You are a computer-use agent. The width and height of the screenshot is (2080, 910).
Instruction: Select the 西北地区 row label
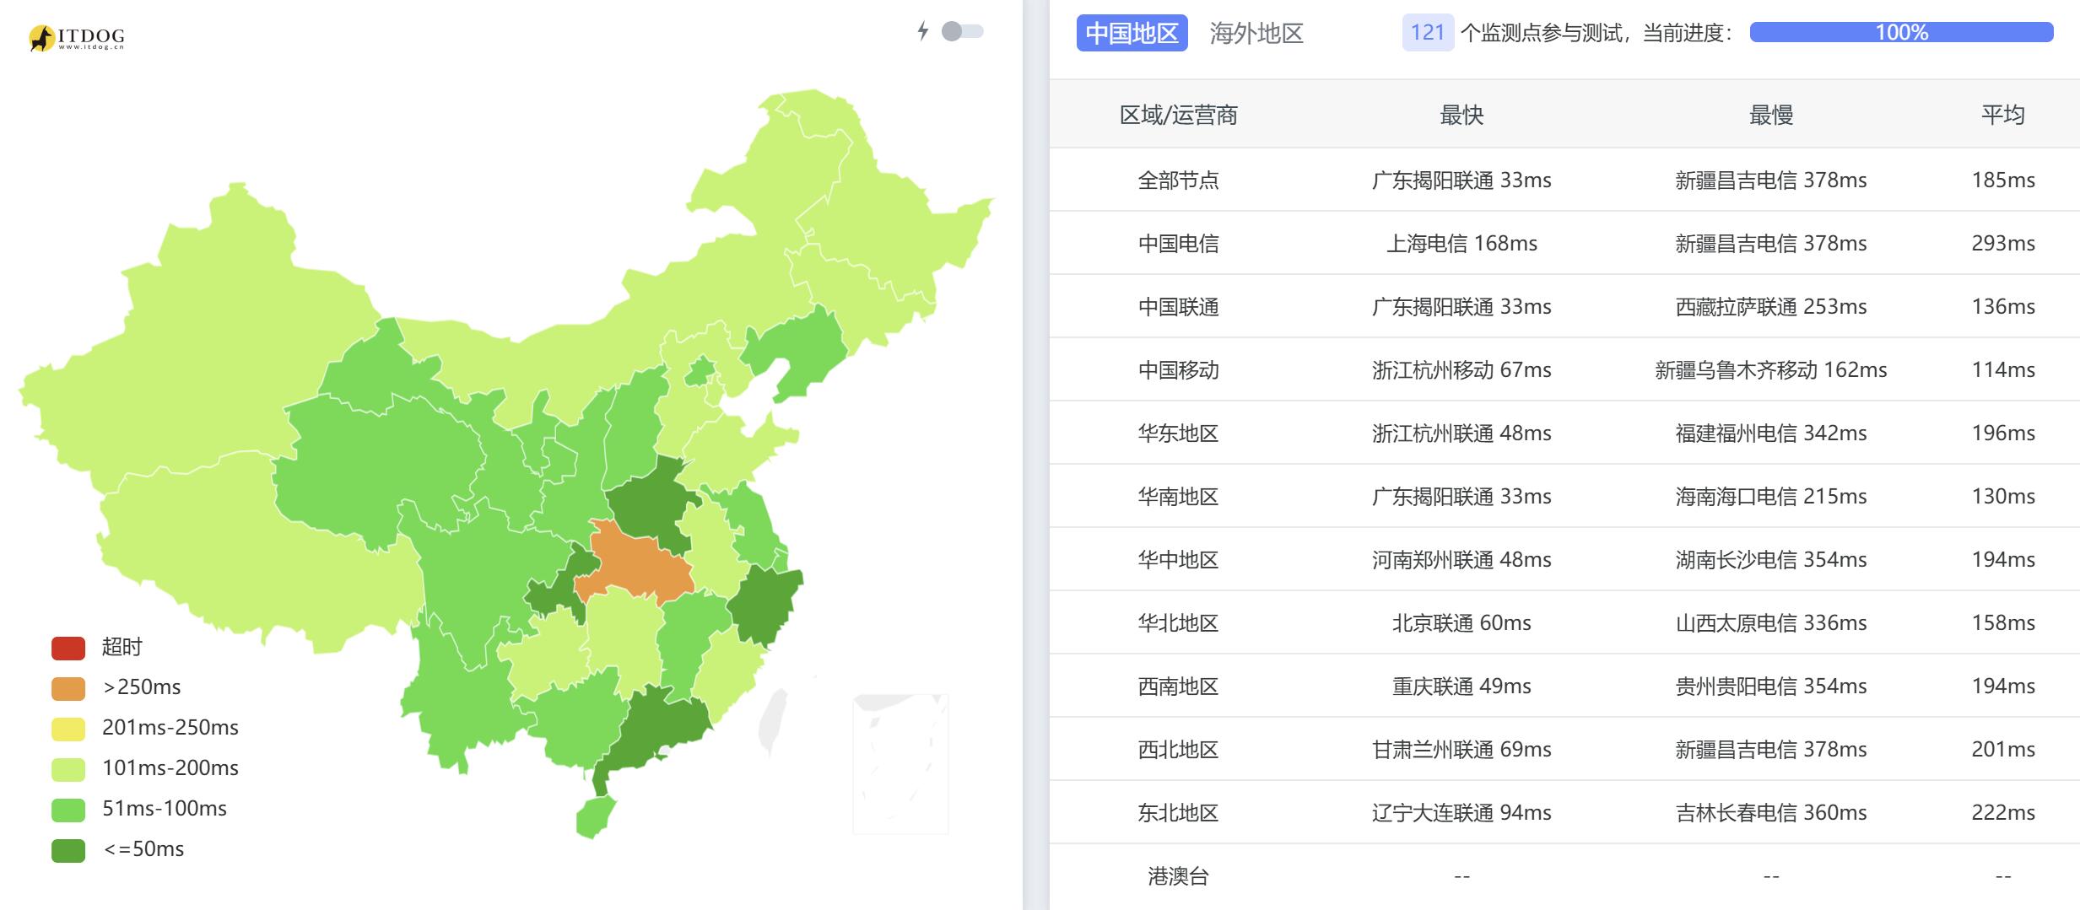tap(1178, 749)
